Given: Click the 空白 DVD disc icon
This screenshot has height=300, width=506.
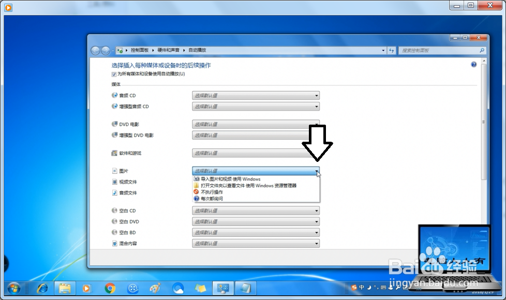Looking at the screenshot, I should 114,221.
